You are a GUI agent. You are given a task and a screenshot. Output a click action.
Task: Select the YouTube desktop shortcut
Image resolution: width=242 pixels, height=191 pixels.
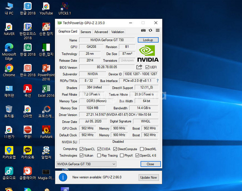46,9
